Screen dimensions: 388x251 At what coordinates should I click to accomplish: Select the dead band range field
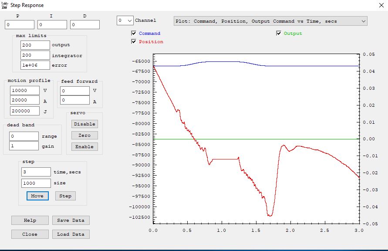pyautogui.click(x=24, y=136)
